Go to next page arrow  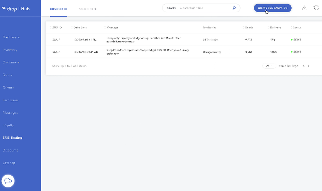[308, 66]
